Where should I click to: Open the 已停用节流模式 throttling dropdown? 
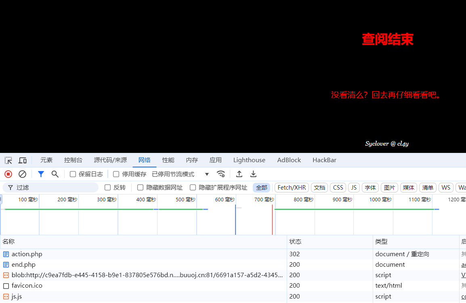coord(180,174)
